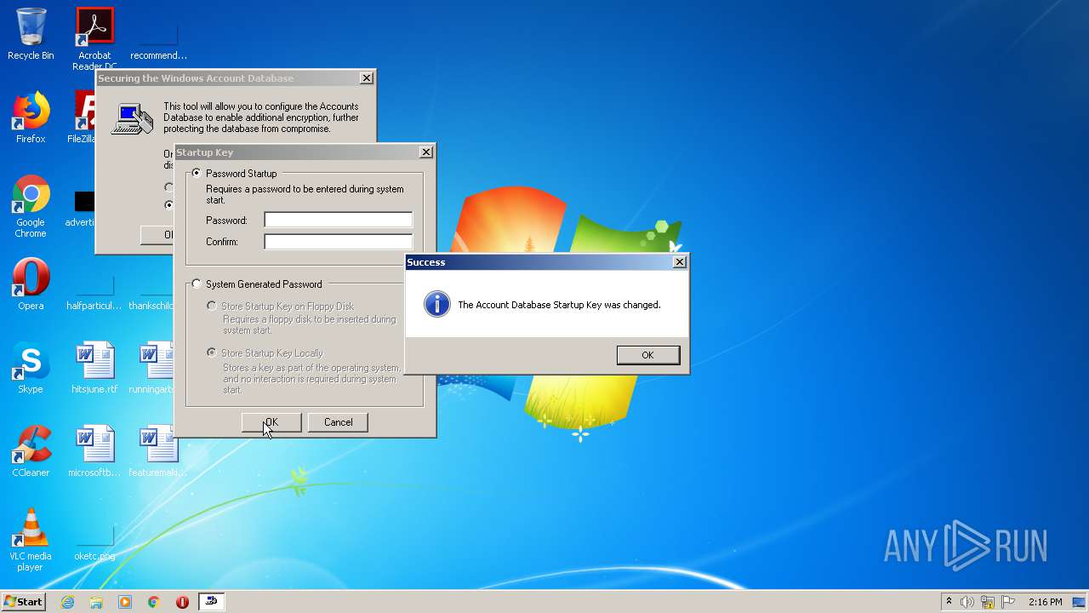Close the Success dialog
This screenshot has height=613, width=1089.
pyautogui.click(x=679, y=262)
